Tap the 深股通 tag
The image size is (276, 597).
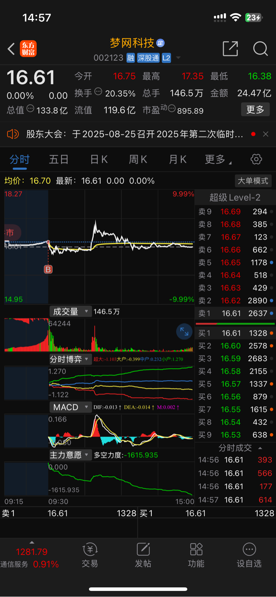click(148, 58)
